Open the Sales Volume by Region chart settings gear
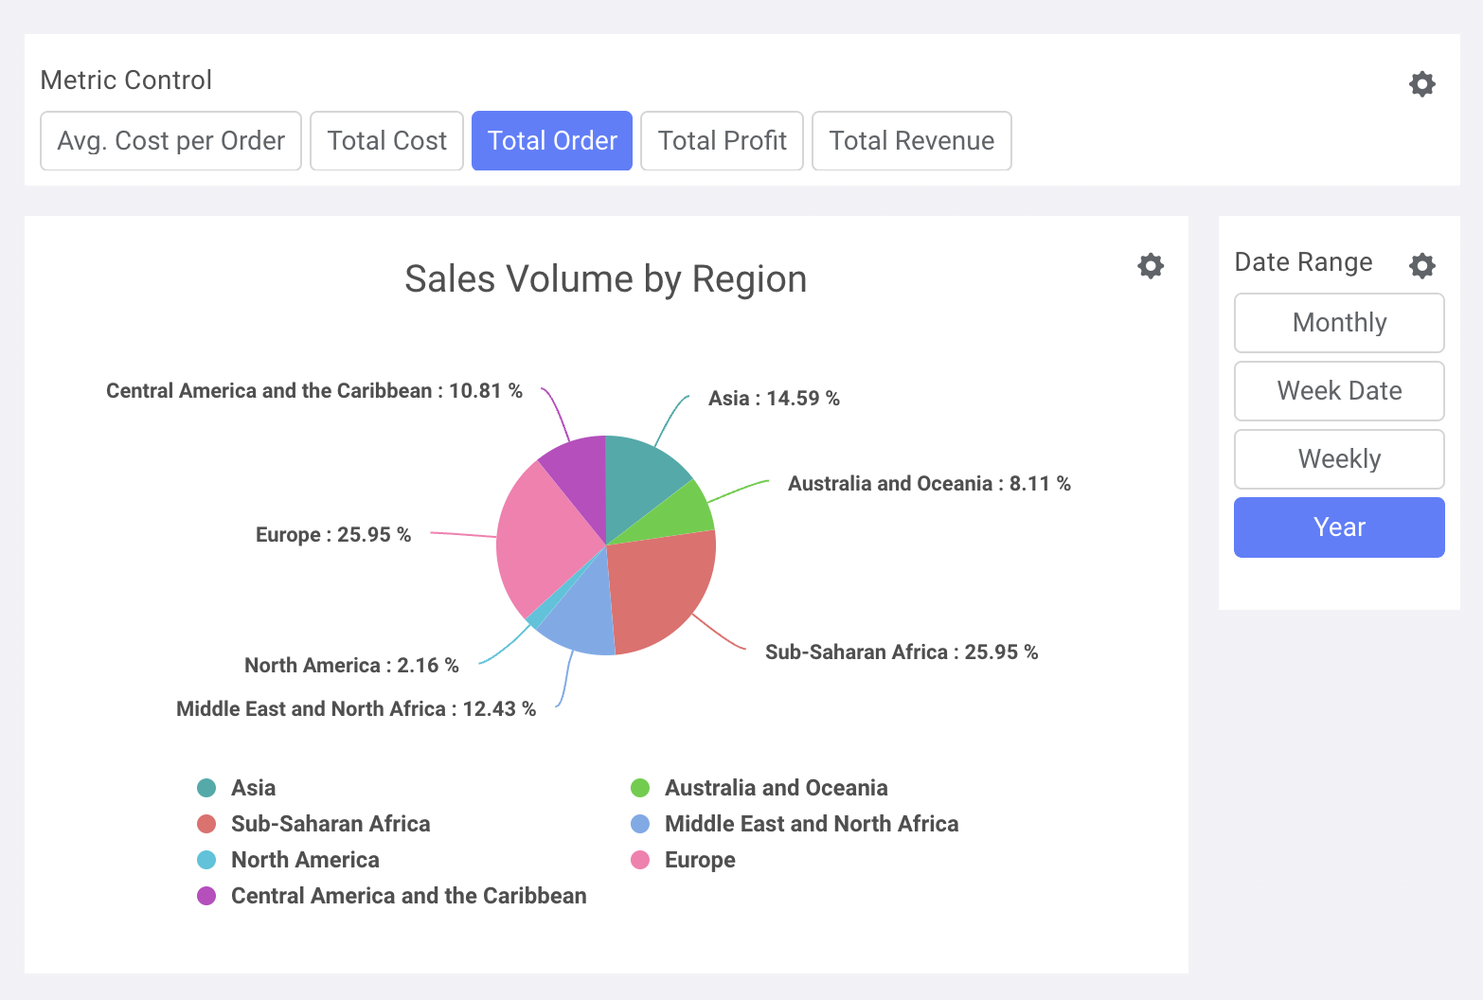Viewport: 1483px width, 1000px height. (x=1150, y=266)
